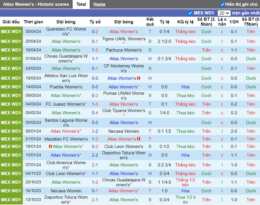The height and width of the screenshot is (205, 260).
Task: Select Club America Women's team name
Action: tap(66, 165)
